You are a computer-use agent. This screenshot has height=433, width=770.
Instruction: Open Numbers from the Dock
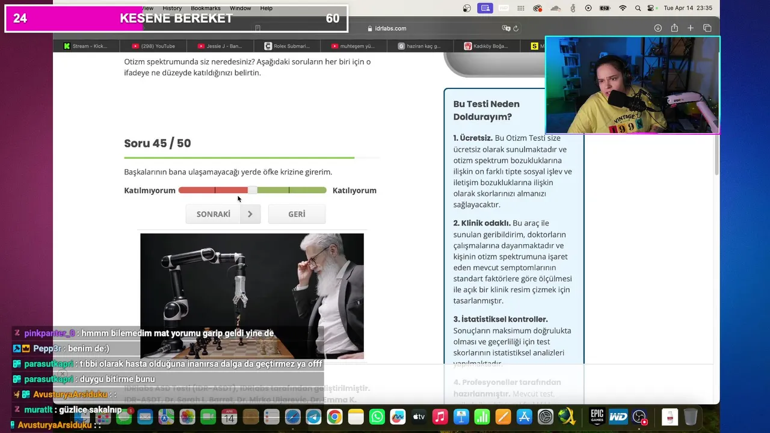click(x=482, y=417)
